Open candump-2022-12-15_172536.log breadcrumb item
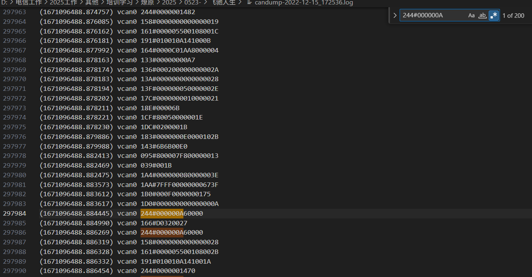 pyautogui.click(x=304, y=3)
